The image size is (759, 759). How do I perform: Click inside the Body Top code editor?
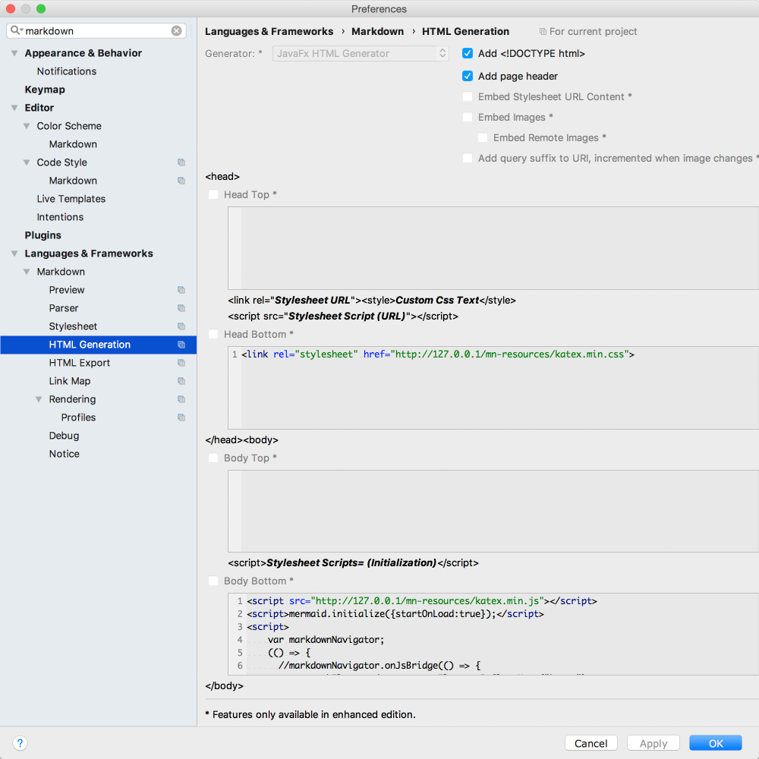tap(493, 511)
